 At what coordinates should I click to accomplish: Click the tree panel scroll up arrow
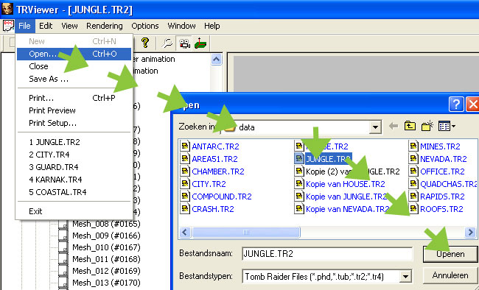(216, 59)
